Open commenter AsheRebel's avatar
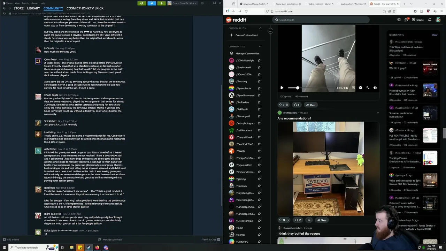 click(x=38, y=151)
